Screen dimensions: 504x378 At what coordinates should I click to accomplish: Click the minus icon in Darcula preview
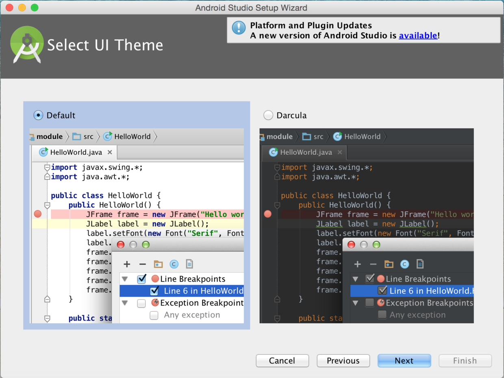(373, 264)
